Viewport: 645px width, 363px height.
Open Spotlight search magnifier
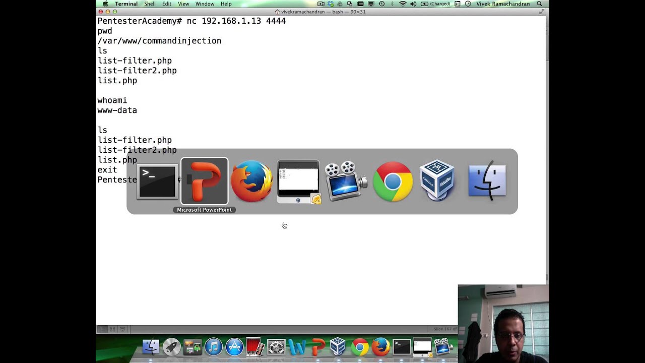pyautogui.click(x=540, y=4)
